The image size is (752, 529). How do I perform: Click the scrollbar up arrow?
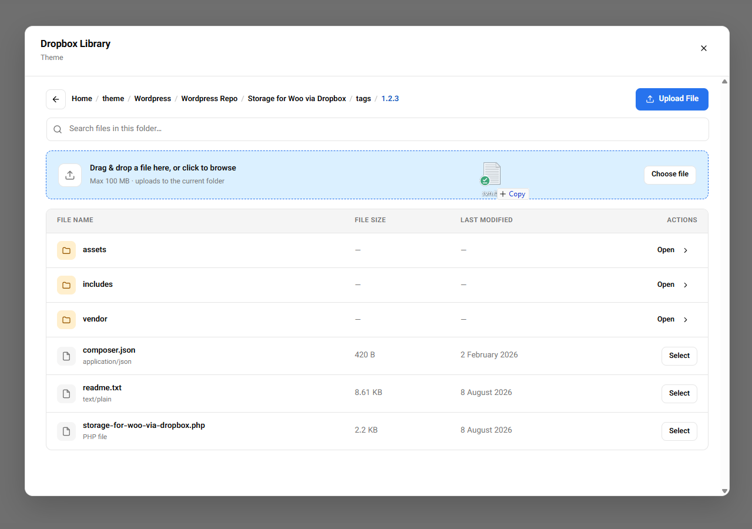[x=725, y=81]
